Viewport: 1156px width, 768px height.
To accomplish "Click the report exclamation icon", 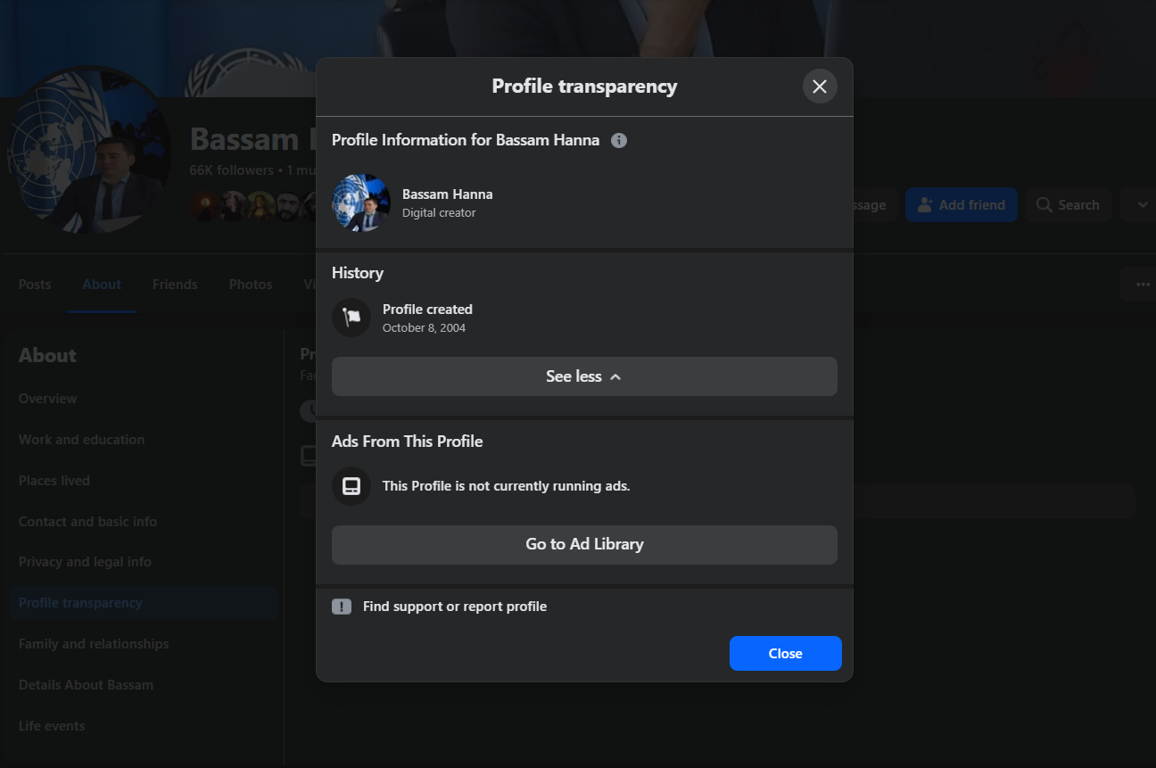I will (342, 607).
